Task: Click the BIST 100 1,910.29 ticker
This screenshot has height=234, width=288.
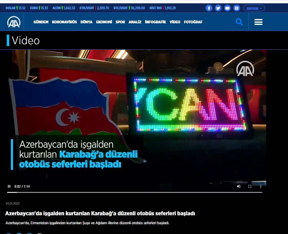Action: tap(163, 8)
